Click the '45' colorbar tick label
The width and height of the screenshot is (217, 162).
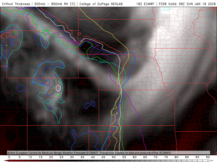[103, 157]
